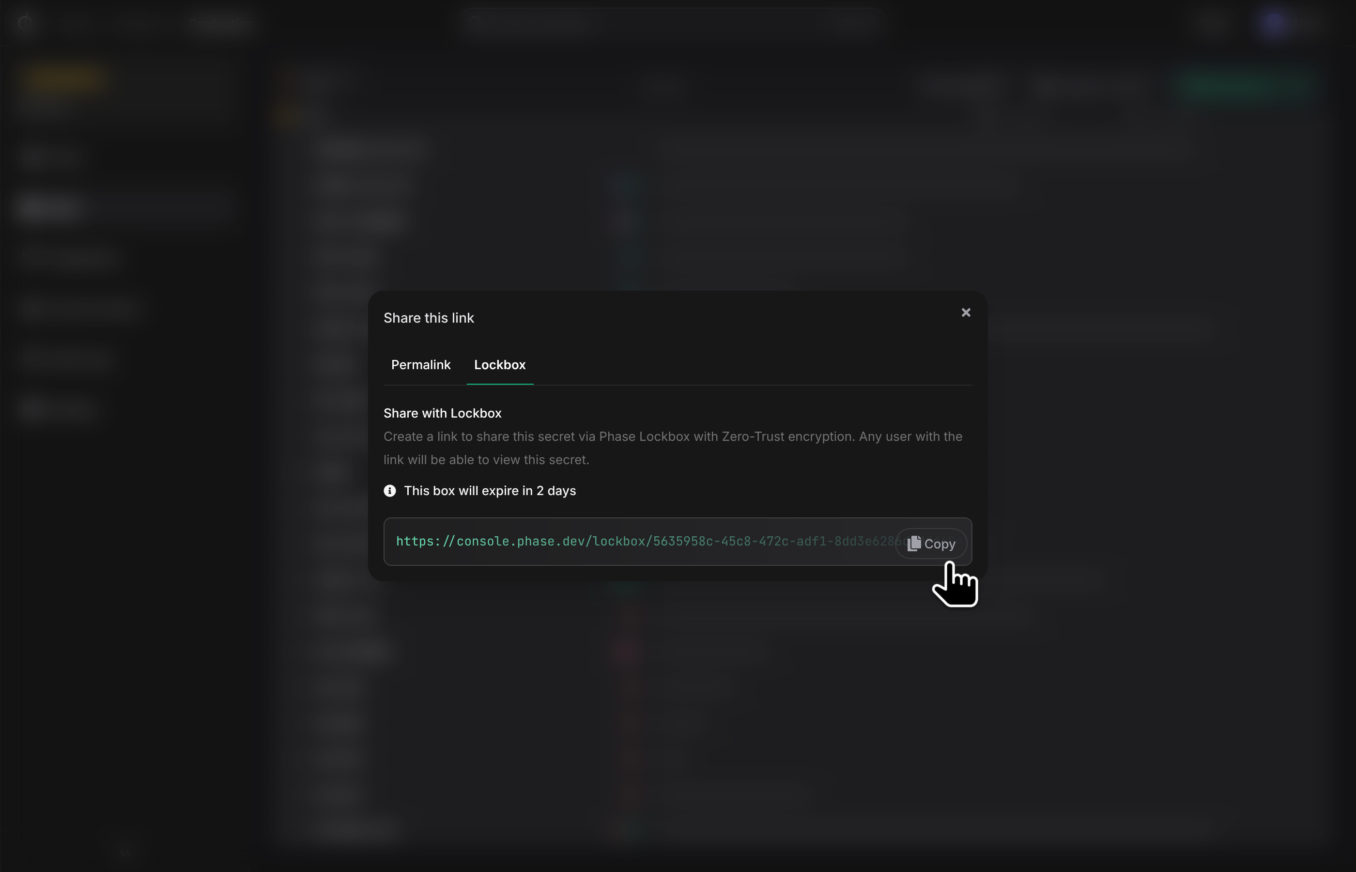The width and height of the screenshot is (1356, 872).
Task: Select the Lockbox tab
Action: click(x=500, y=365)
